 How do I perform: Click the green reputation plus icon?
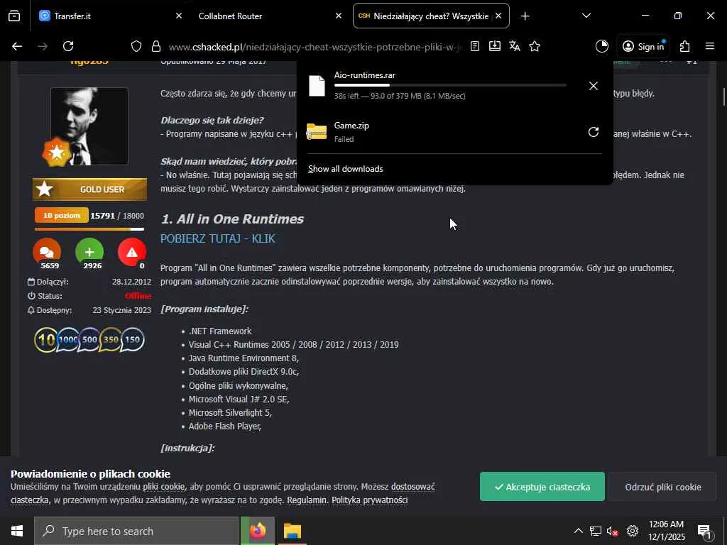point(89,252)
